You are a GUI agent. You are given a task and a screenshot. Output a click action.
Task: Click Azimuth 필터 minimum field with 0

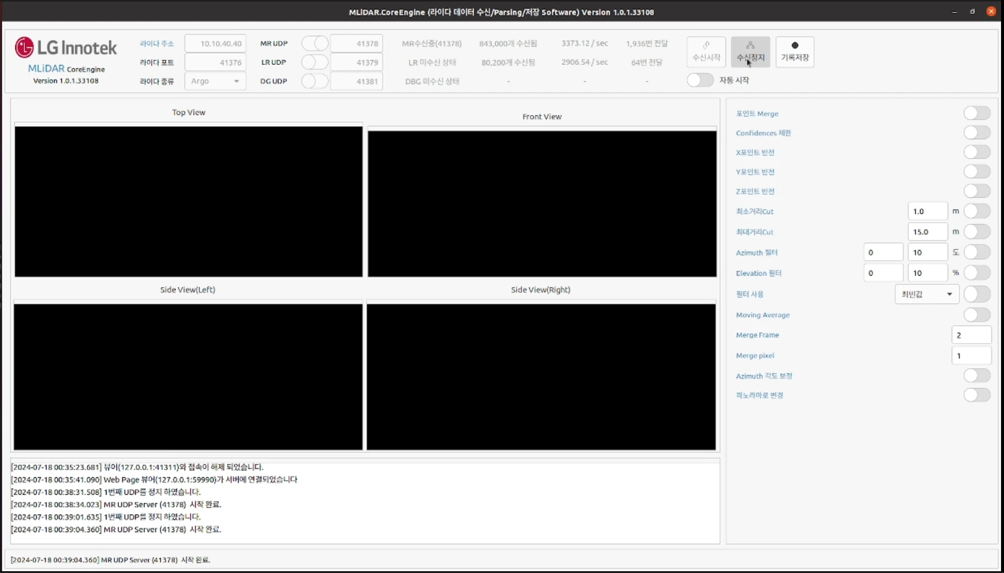coord(883,252)
